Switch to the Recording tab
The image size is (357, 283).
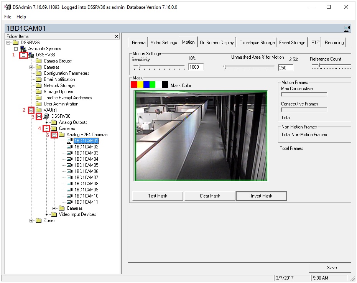pyautogui.click(x=334, y=42)
